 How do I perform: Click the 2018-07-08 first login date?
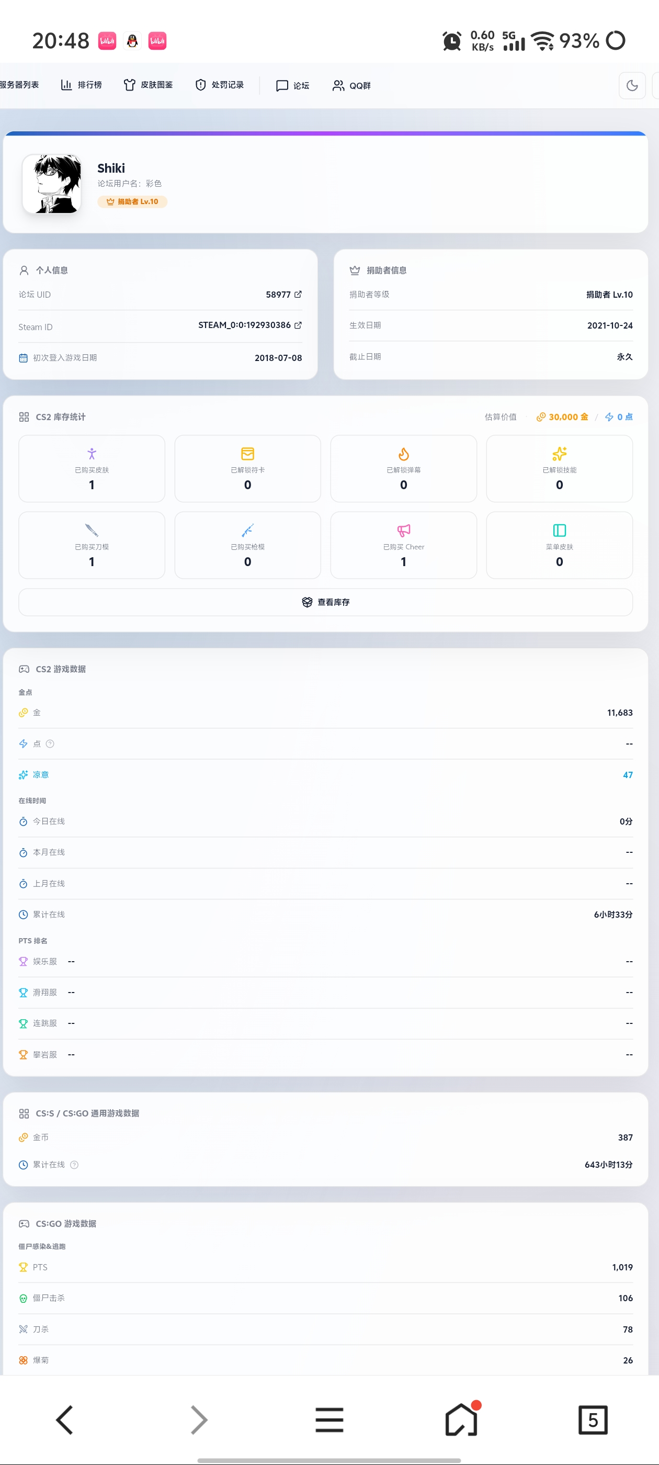pyautogui.click(x=278, y=358)
